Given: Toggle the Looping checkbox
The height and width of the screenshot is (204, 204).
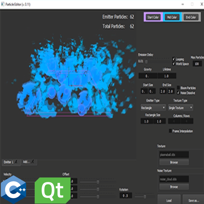Looking at the screenshot, I should (174, 59).
